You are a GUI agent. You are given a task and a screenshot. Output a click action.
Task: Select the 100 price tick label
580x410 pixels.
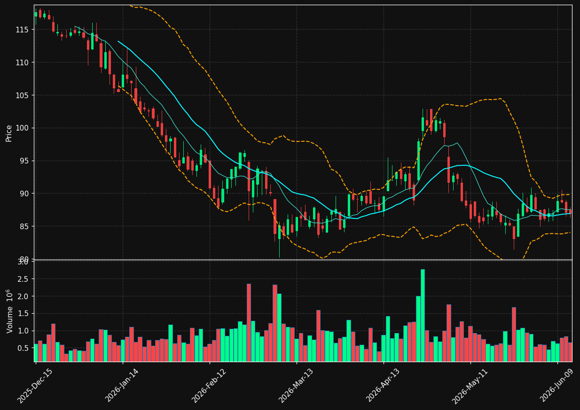click(22, 128)
